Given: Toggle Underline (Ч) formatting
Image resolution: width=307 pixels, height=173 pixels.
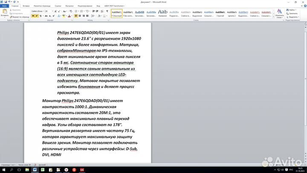Looking at the screenshot, I should point(41,16).
